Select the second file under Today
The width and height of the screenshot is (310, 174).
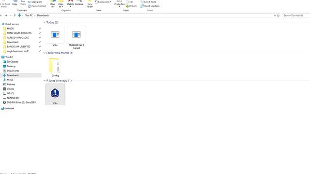[x=77, y=38]
